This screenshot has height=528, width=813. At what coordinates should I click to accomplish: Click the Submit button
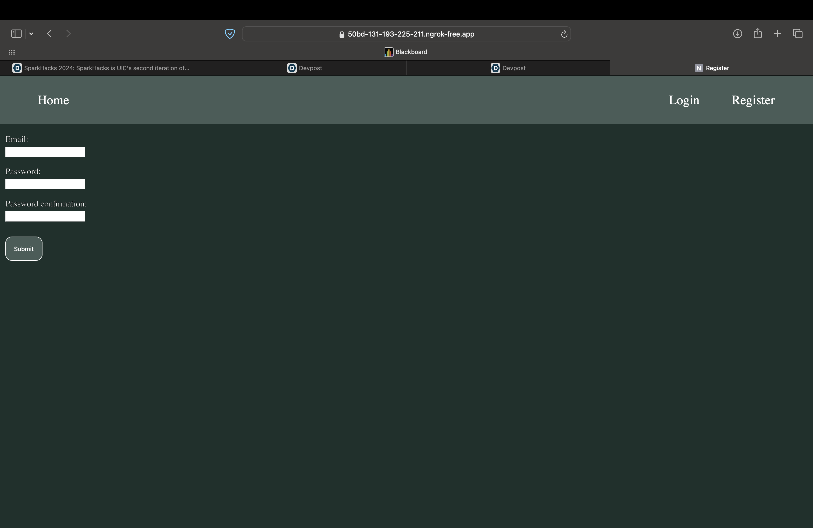coord(24,249)
